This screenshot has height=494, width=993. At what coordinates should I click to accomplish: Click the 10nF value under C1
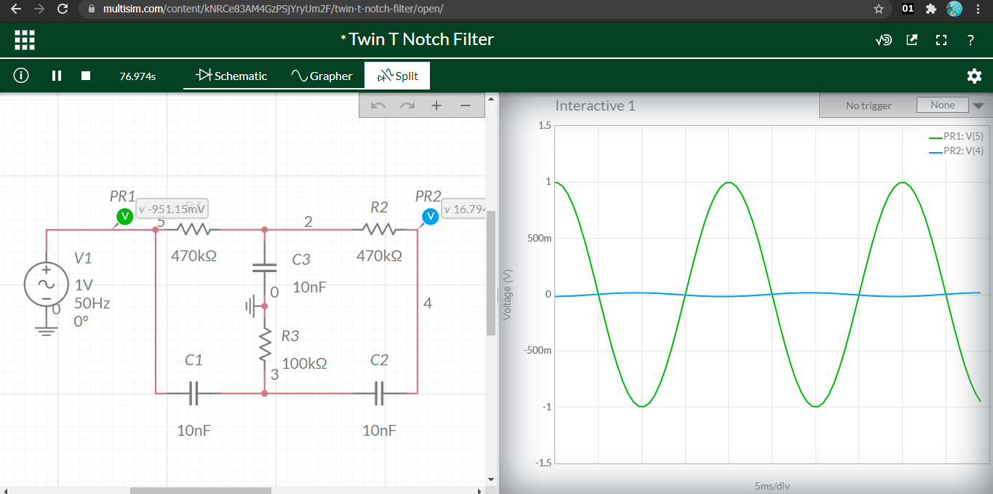pos(194,430)
